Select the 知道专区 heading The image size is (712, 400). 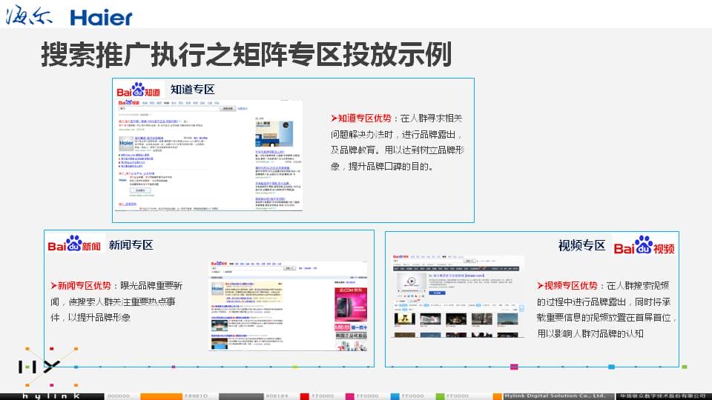point(193,90)
